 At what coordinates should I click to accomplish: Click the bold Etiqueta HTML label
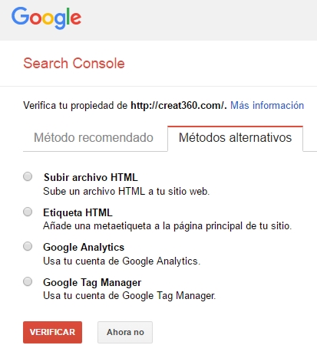pyautogui.click(x=78, y=212)
